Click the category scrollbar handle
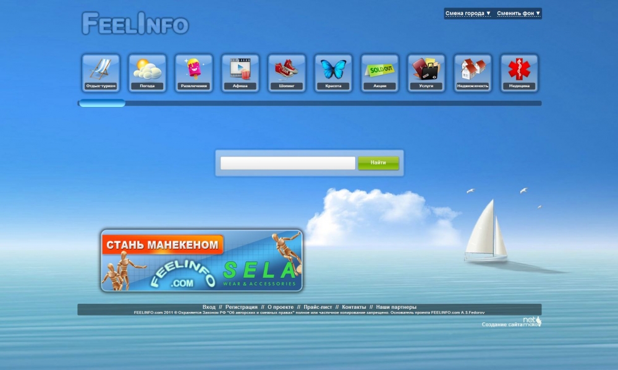The image size is (618, 370). (102, 103)
